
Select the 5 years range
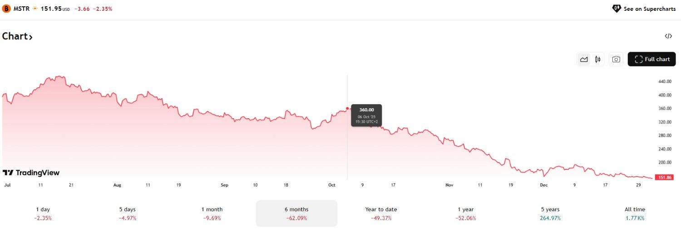[550, 213]
